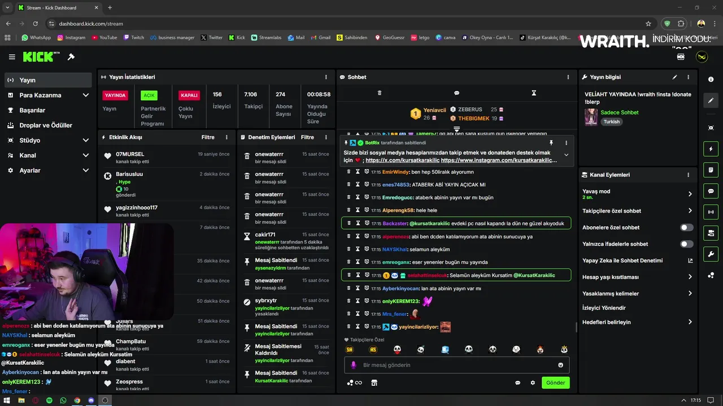
Task: Click the chat bubble icon in Sohbet toolbar
Action: click(x=456, y=92)
